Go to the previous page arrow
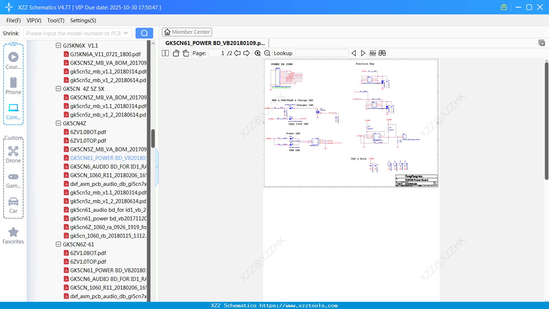Image resolution: width=549 pixels, height=309 pixels. [237, 53]
